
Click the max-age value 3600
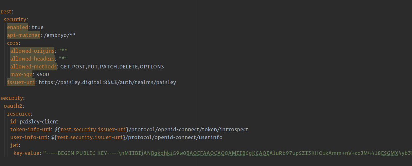coord(43,75)
